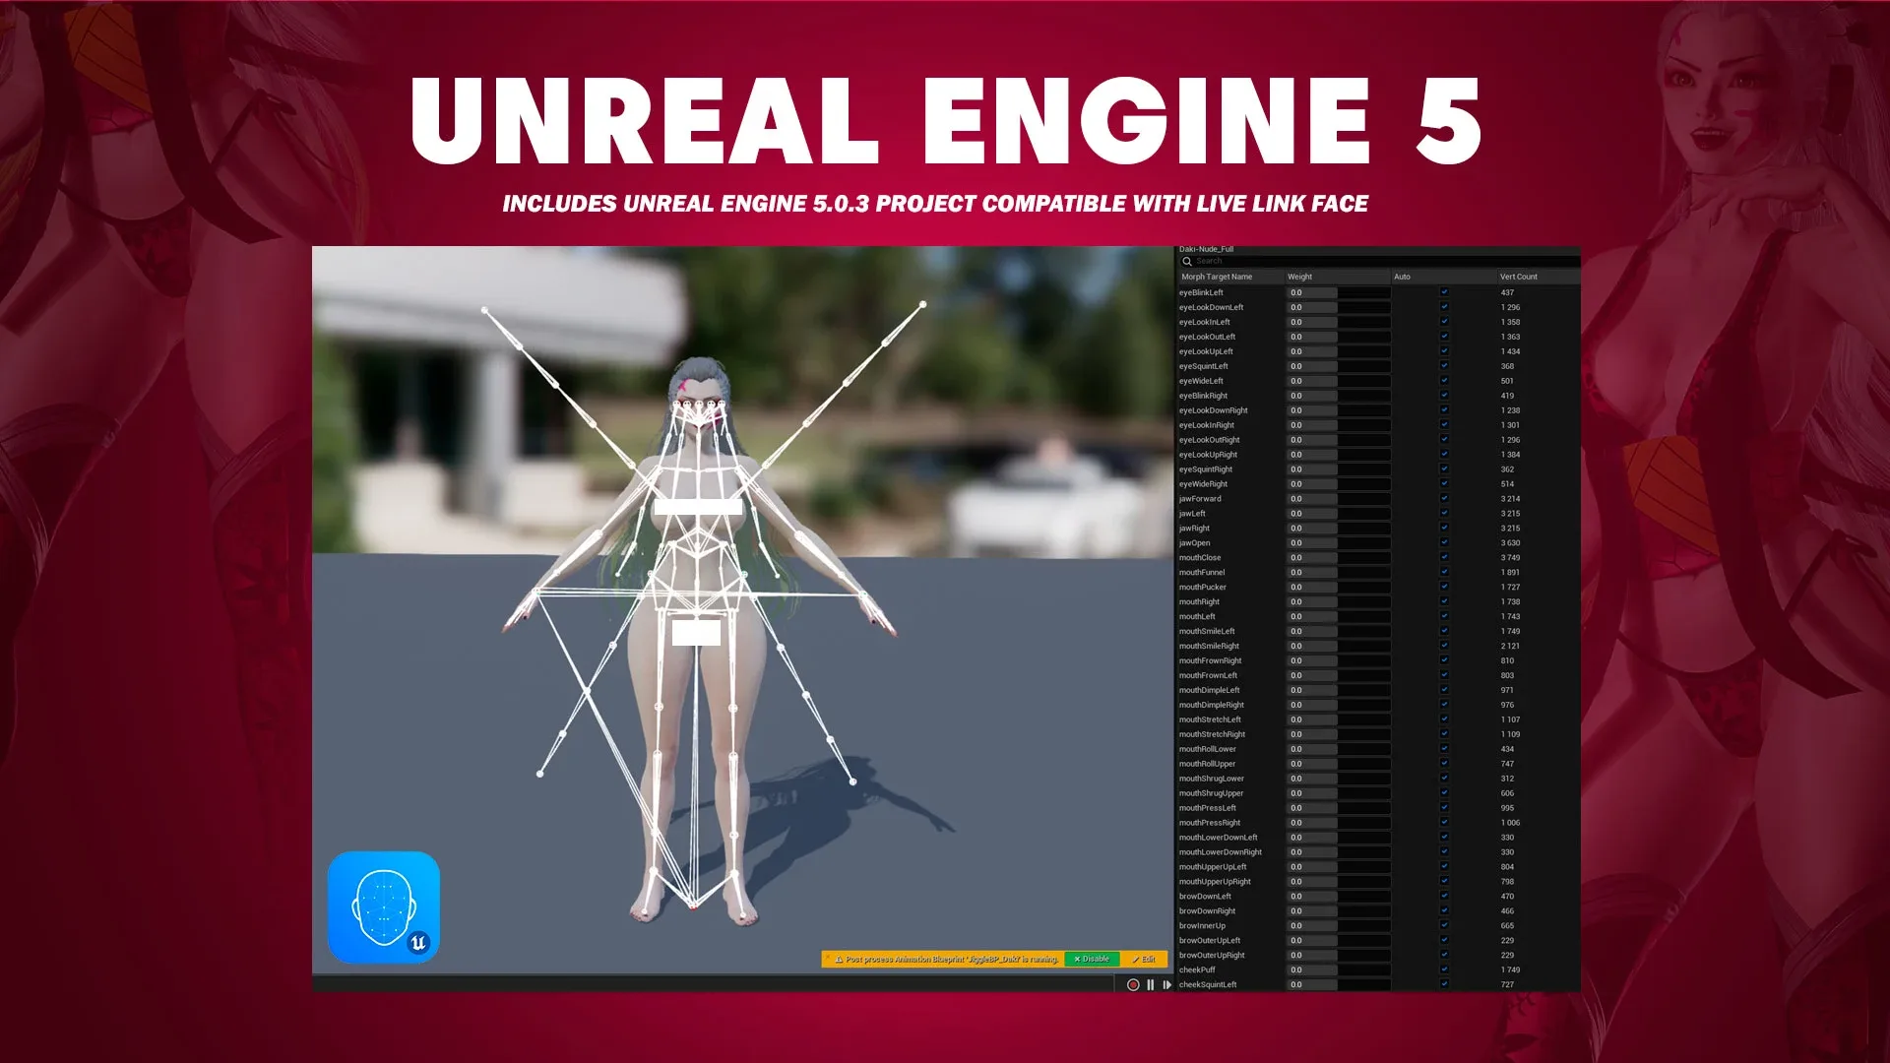1890x1063 pixels.
Task: Click the Live Link Face app icon
Action: coord(384,907)
